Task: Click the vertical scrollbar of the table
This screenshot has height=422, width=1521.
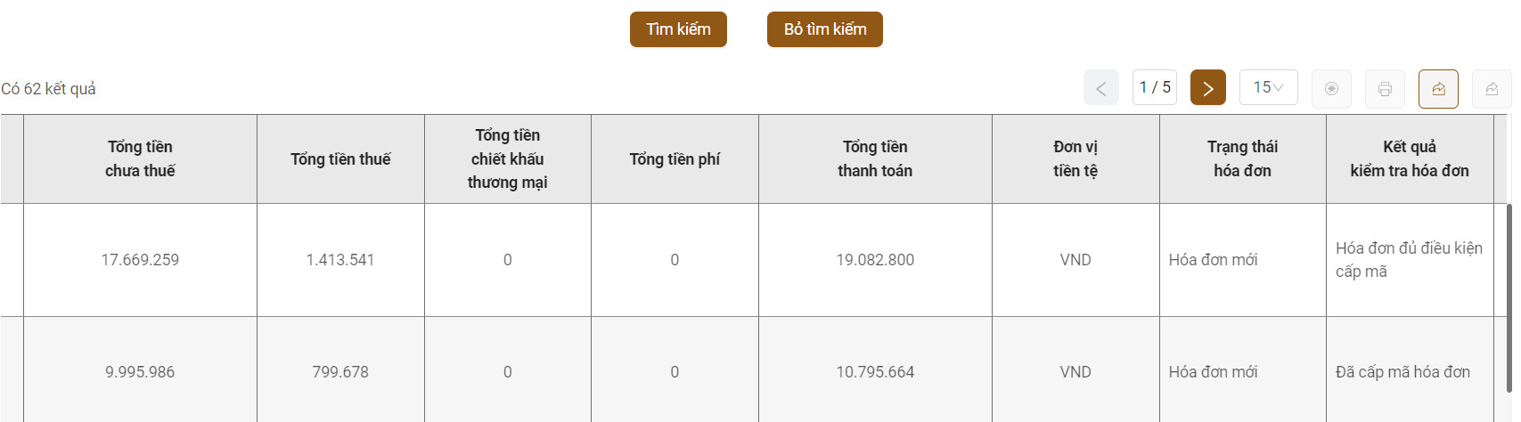Action: click(1509, 298)
